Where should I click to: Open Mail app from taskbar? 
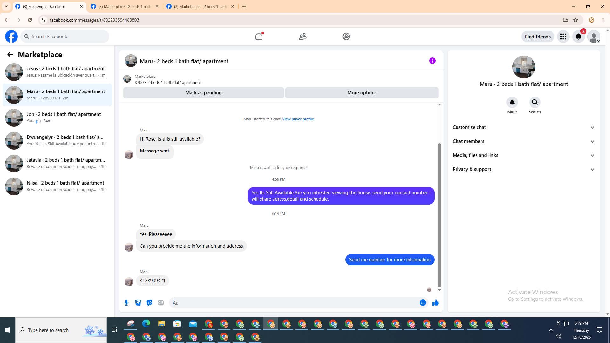(193, 324)
